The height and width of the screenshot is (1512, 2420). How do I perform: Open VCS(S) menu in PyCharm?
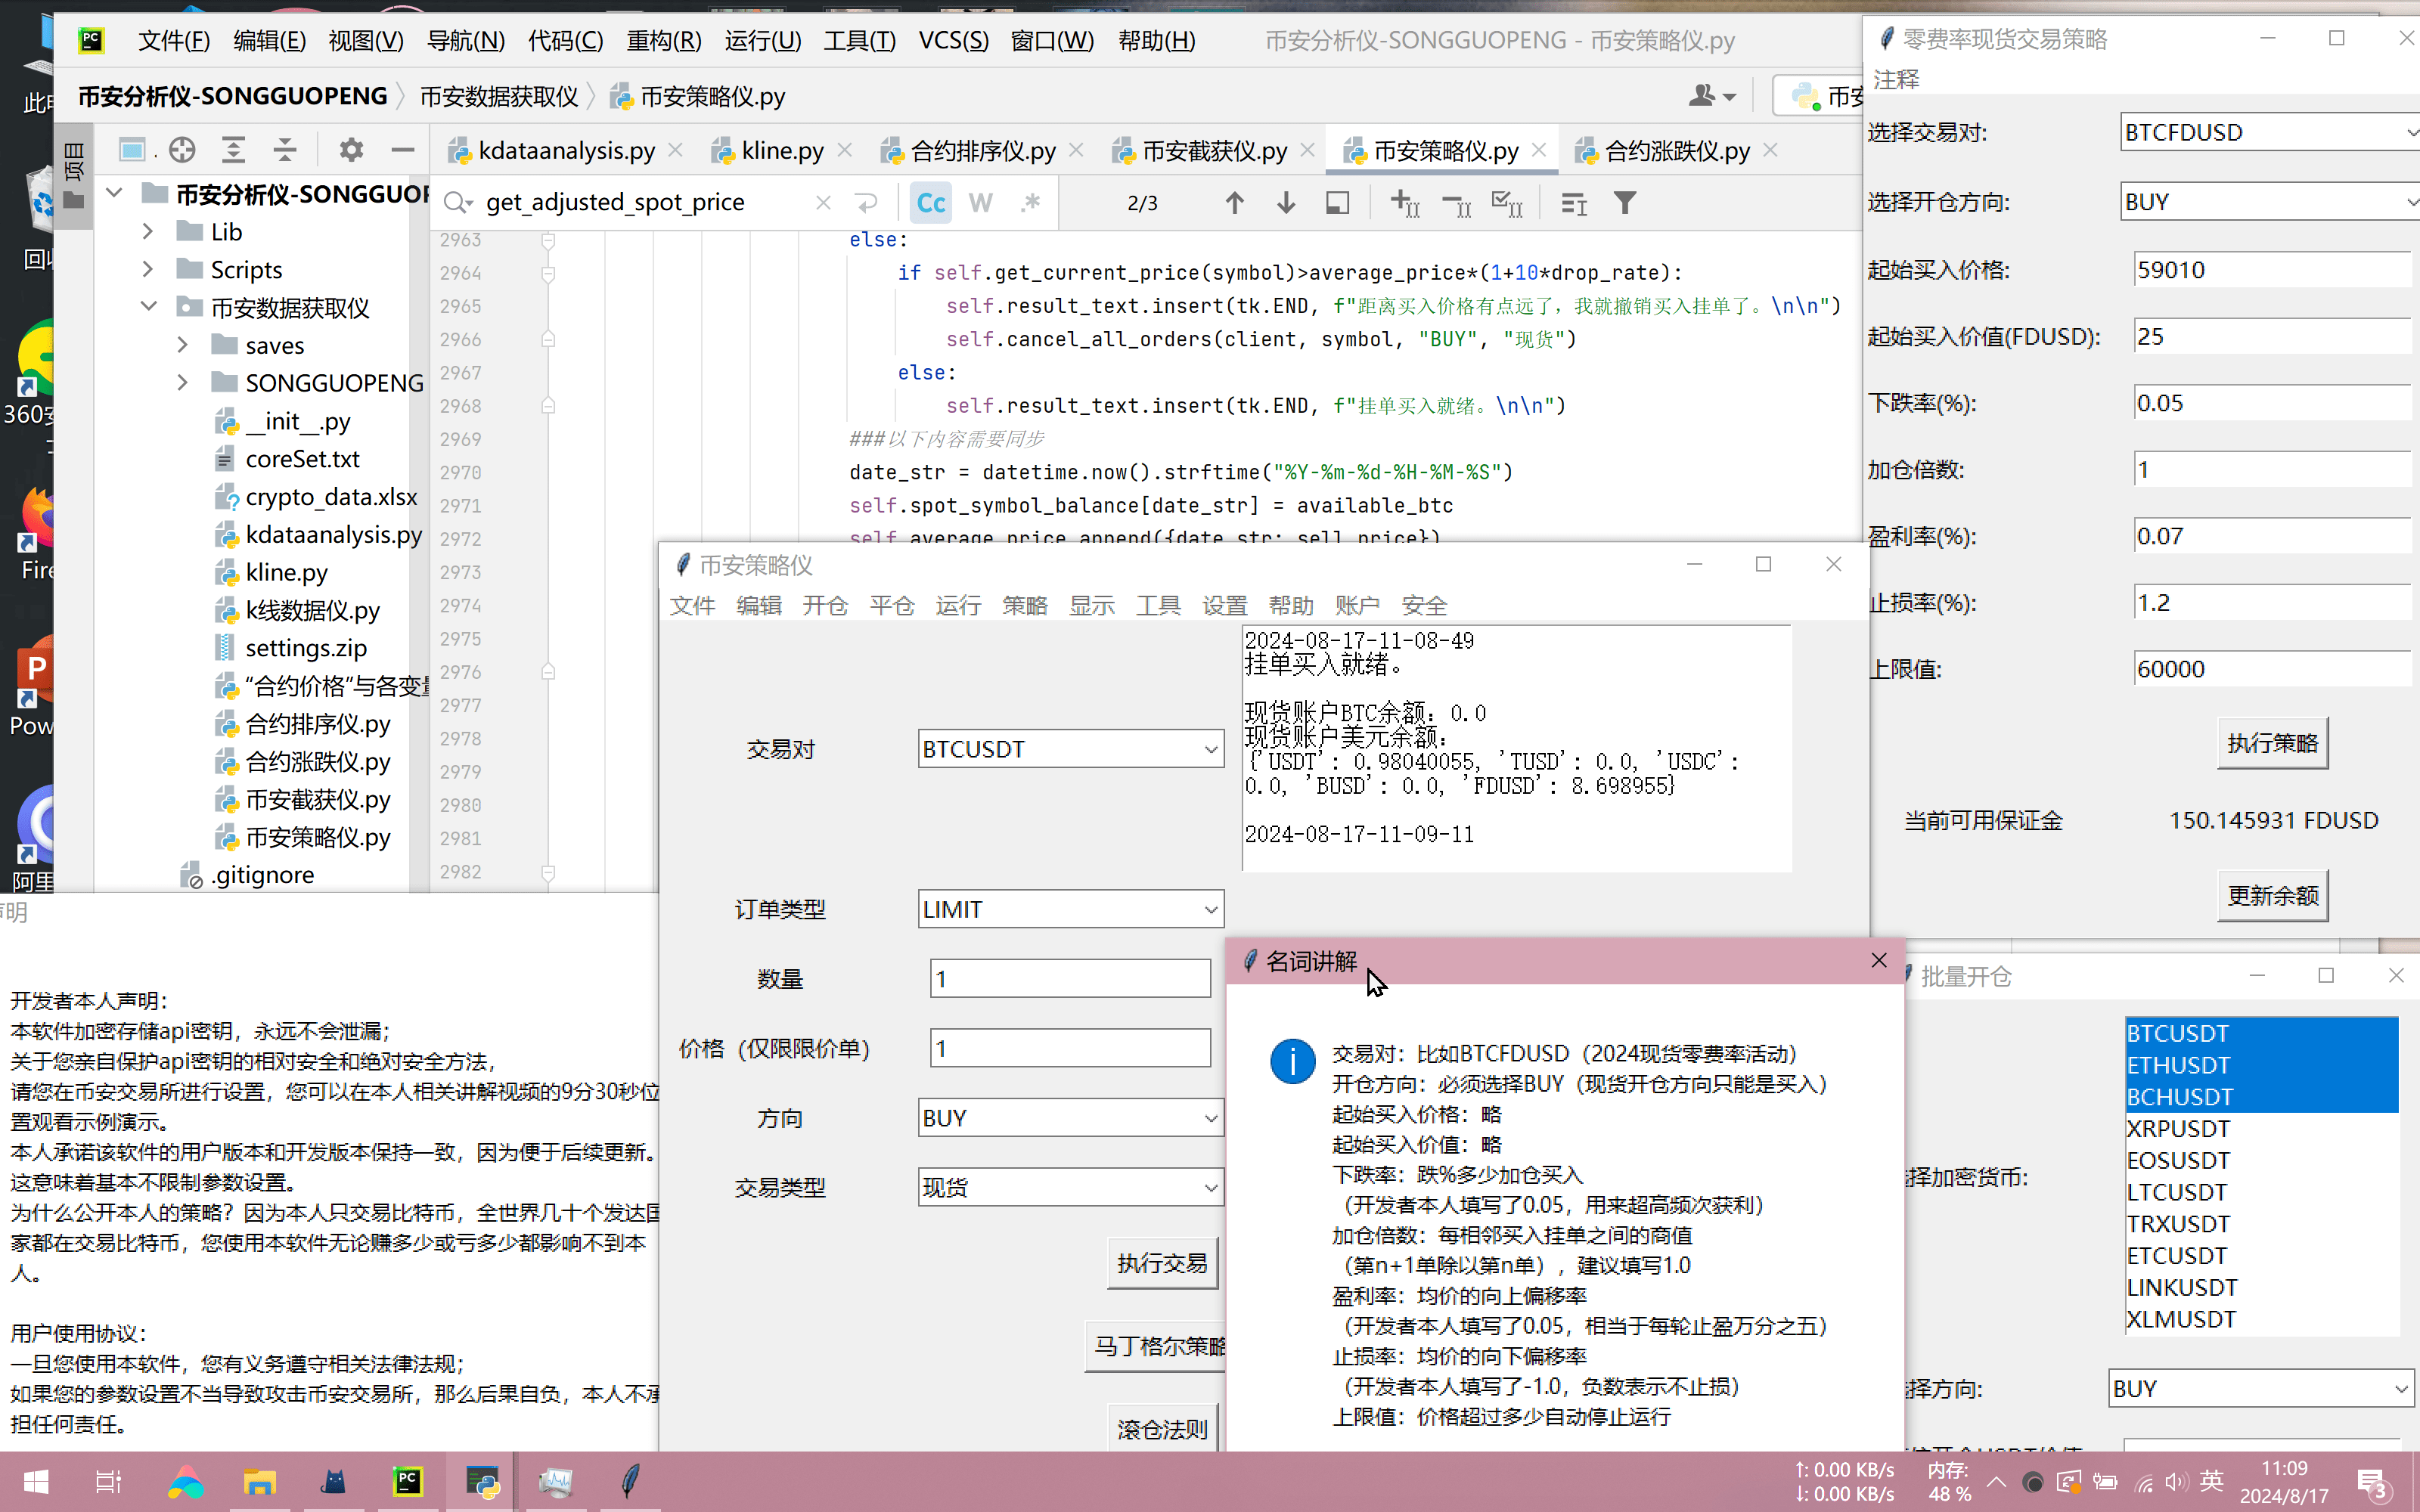(953, 40)
